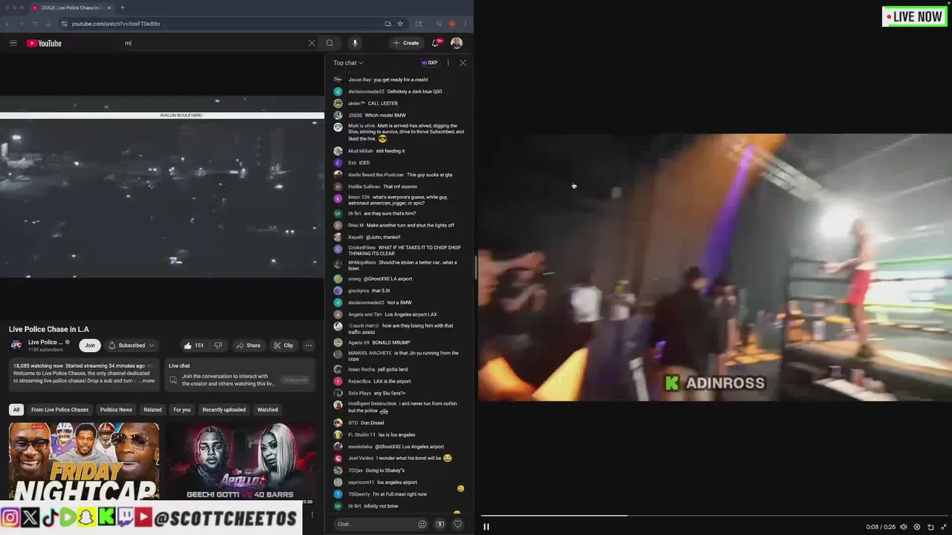Click chat message 'Which model BMW'
The width and height of the screenshot is (952, 535).
(x=385, y=115)
